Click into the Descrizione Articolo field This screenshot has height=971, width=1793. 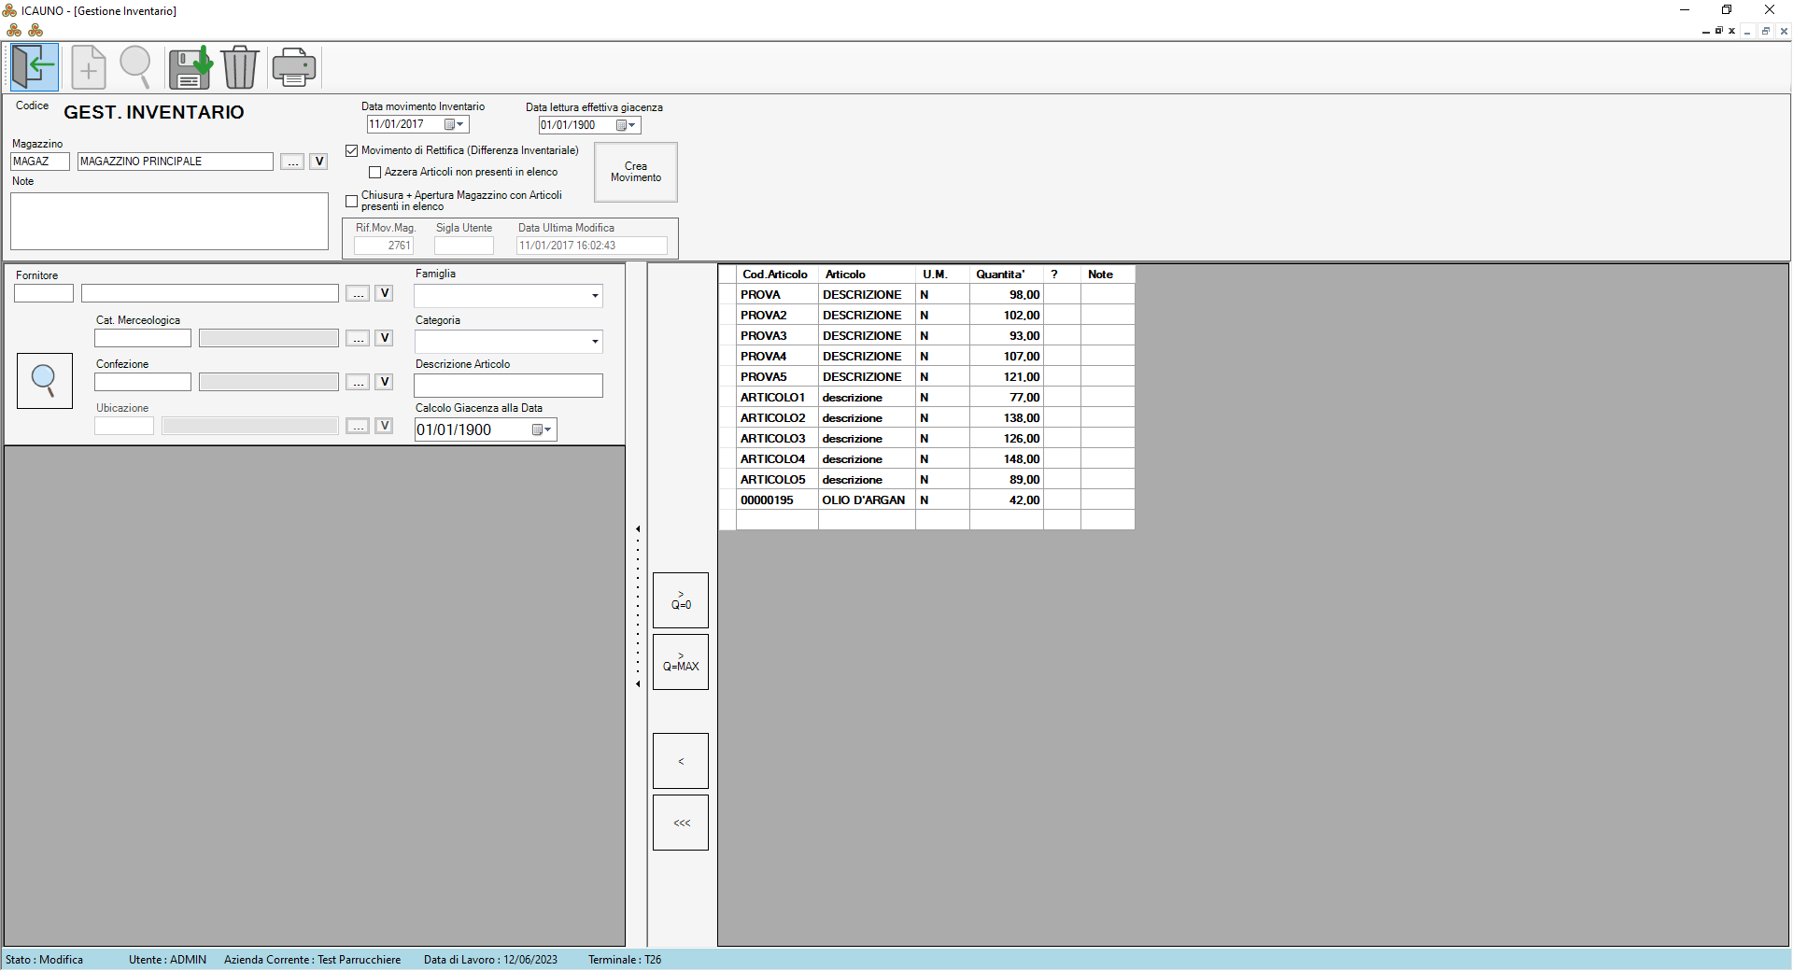[508, 386]
